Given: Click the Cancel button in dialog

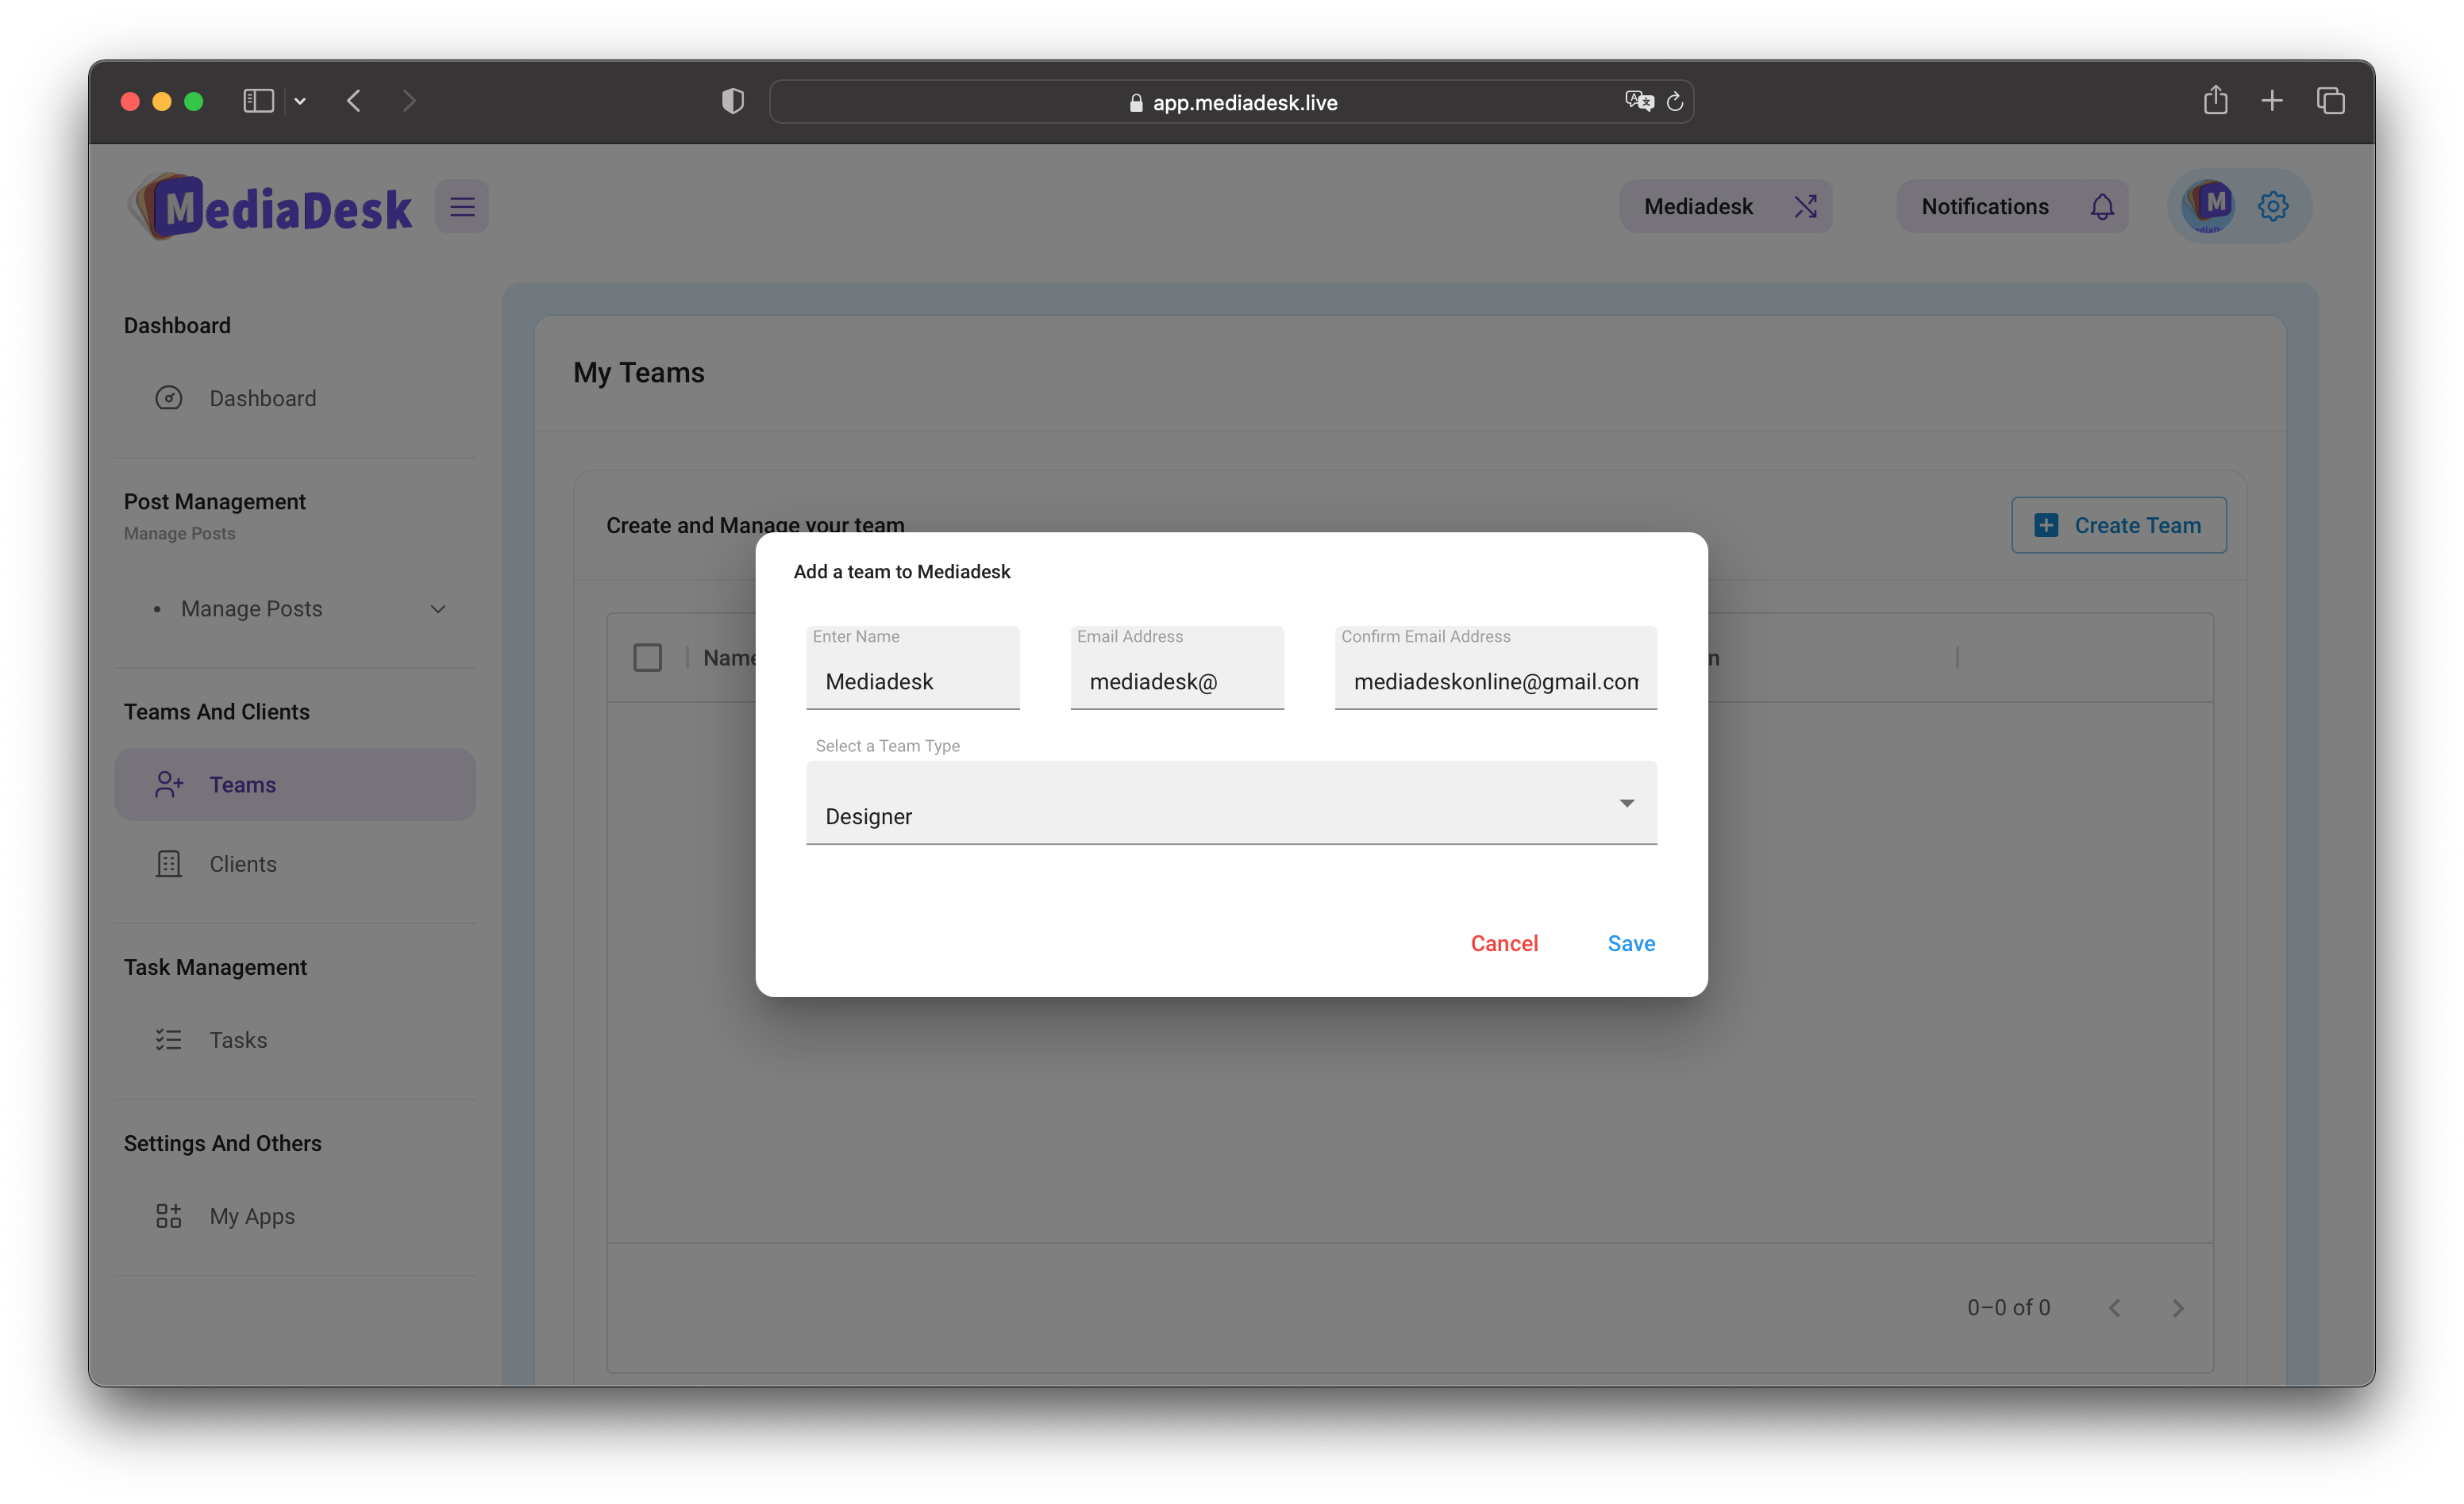Looking at the screenshot, I should (x=1503, y=943).
